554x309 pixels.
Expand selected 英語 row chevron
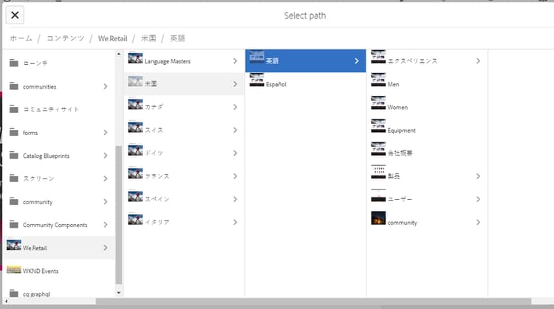(x=357, y=61)
